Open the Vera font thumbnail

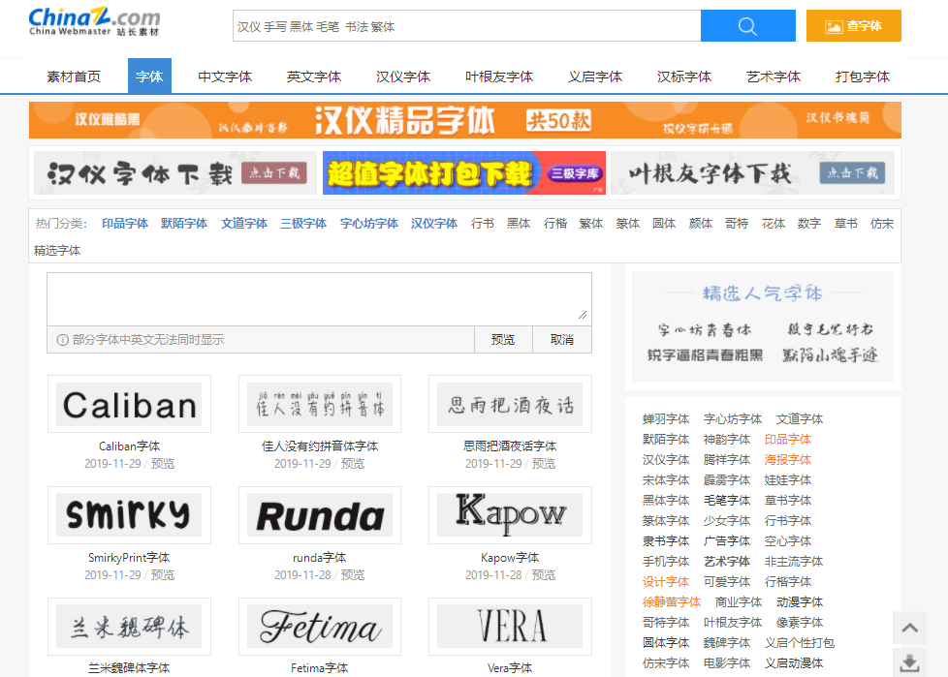(510, 627)
